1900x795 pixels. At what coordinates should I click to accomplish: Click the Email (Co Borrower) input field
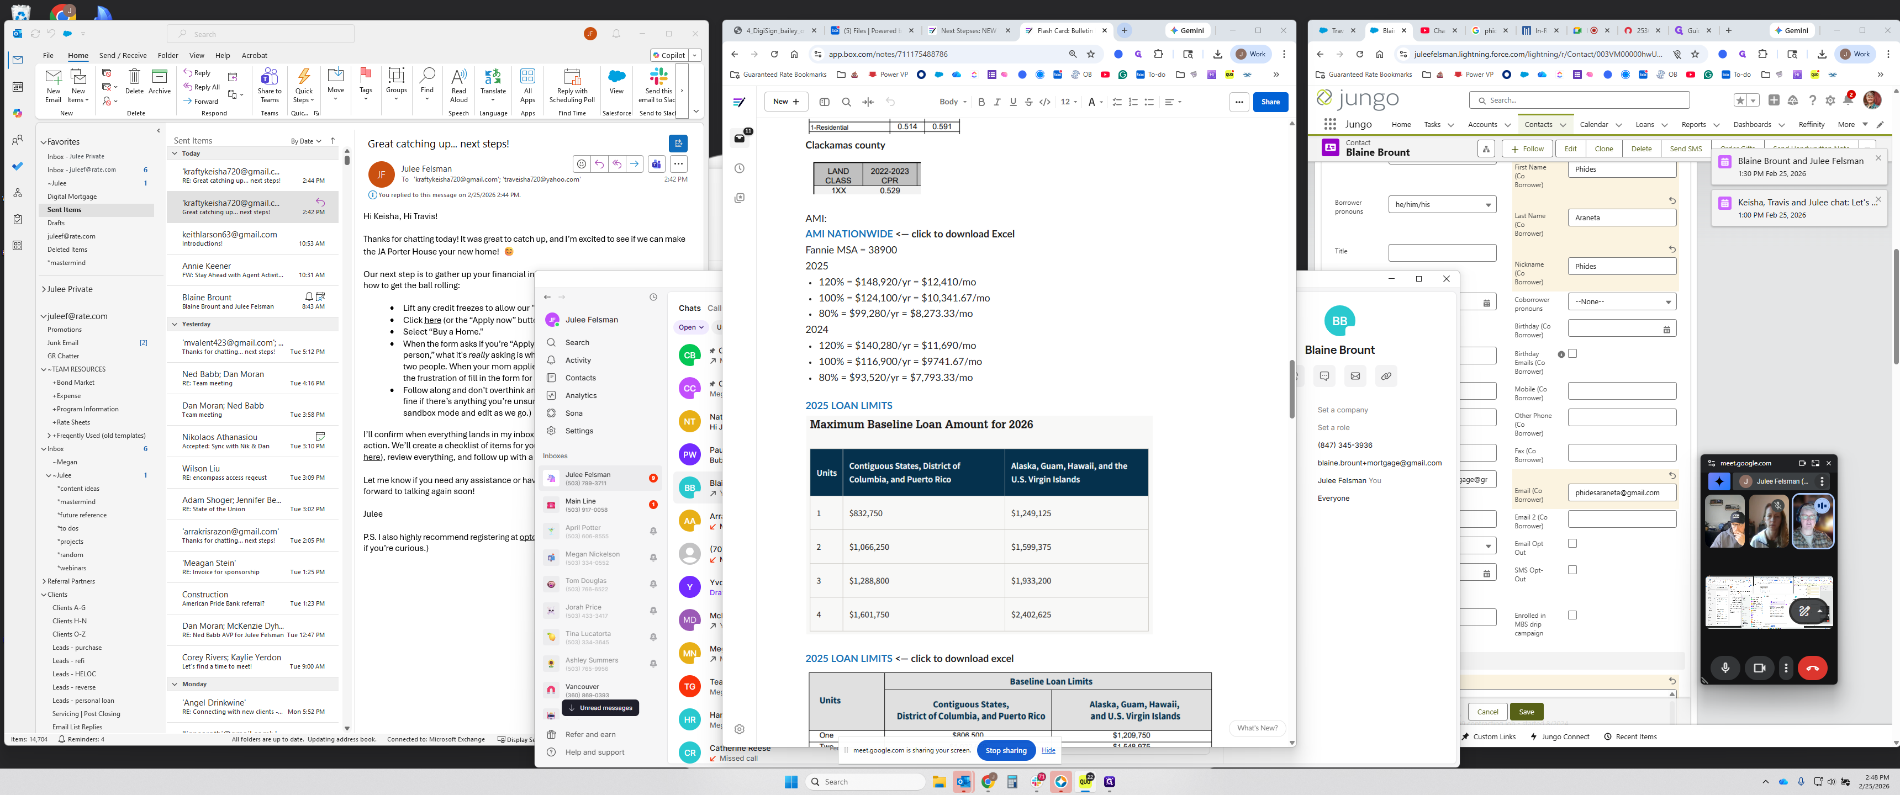pos(1621,492)
